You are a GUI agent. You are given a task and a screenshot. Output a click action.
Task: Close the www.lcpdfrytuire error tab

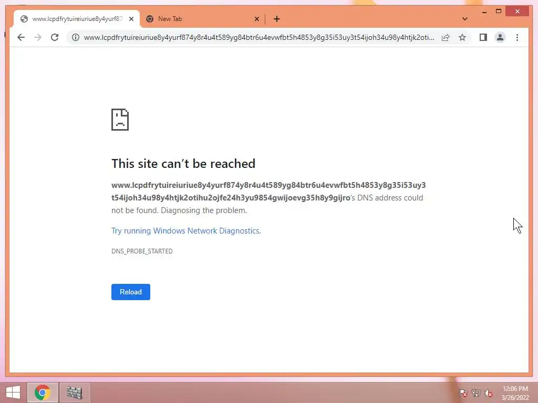coord(131,19)
